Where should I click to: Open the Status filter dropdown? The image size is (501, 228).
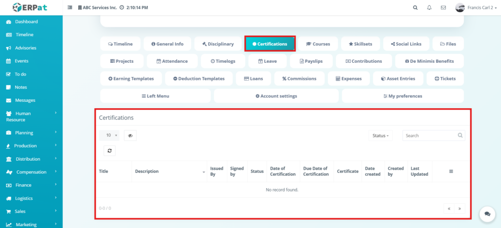[x=381, y=136]
